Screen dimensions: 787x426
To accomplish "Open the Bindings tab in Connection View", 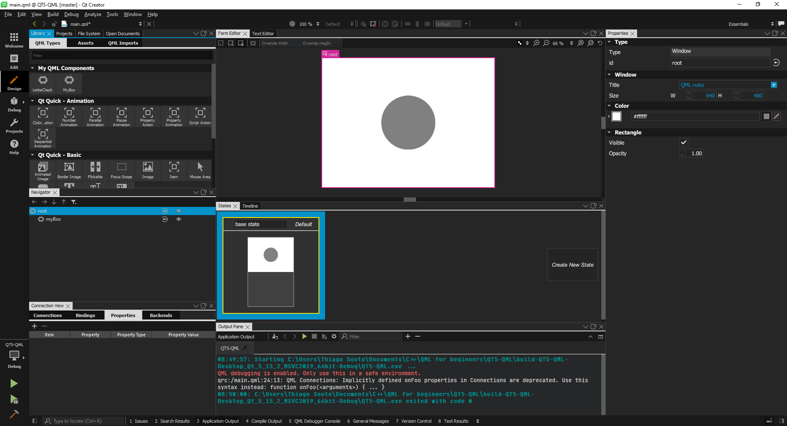I will click(x=85, y=315).
